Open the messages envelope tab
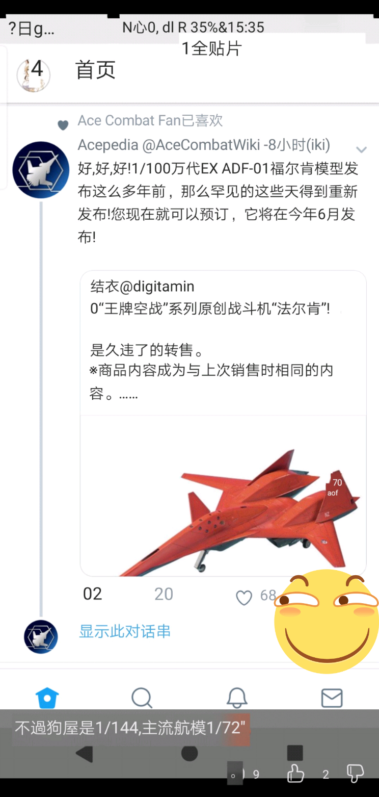The width and height of the screenshot is (379, 797). (x=332, y=698)
